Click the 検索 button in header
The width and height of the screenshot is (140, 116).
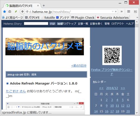[60, 24]
